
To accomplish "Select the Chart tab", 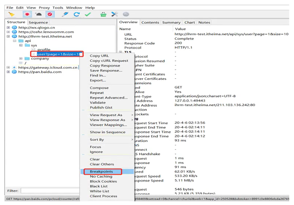I will pos(190,23).
